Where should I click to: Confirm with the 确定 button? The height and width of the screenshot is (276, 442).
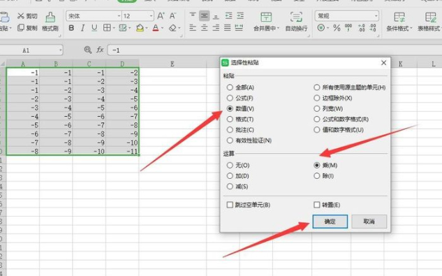330,221
